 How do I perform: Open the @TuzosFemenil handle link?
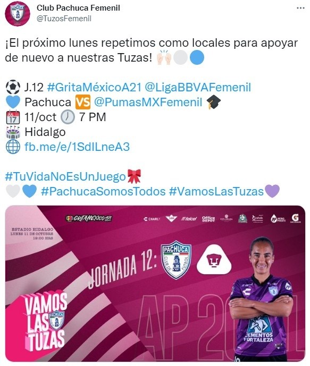(64, 19)
